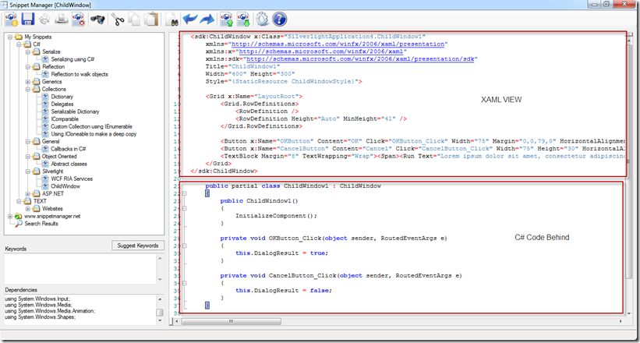Open the Search Results node
Screen dimensions: 640x343
tap(41, 224)
